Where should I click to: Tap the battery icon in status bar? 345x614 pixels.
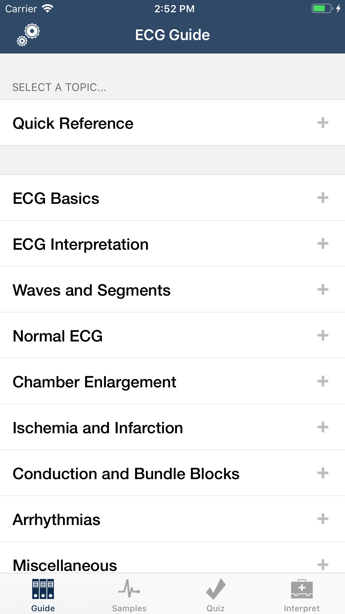pos(322,9)
